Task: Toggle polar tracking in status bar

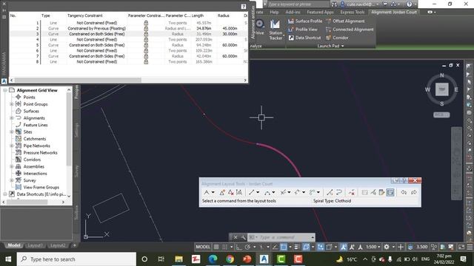Action: 247,247
